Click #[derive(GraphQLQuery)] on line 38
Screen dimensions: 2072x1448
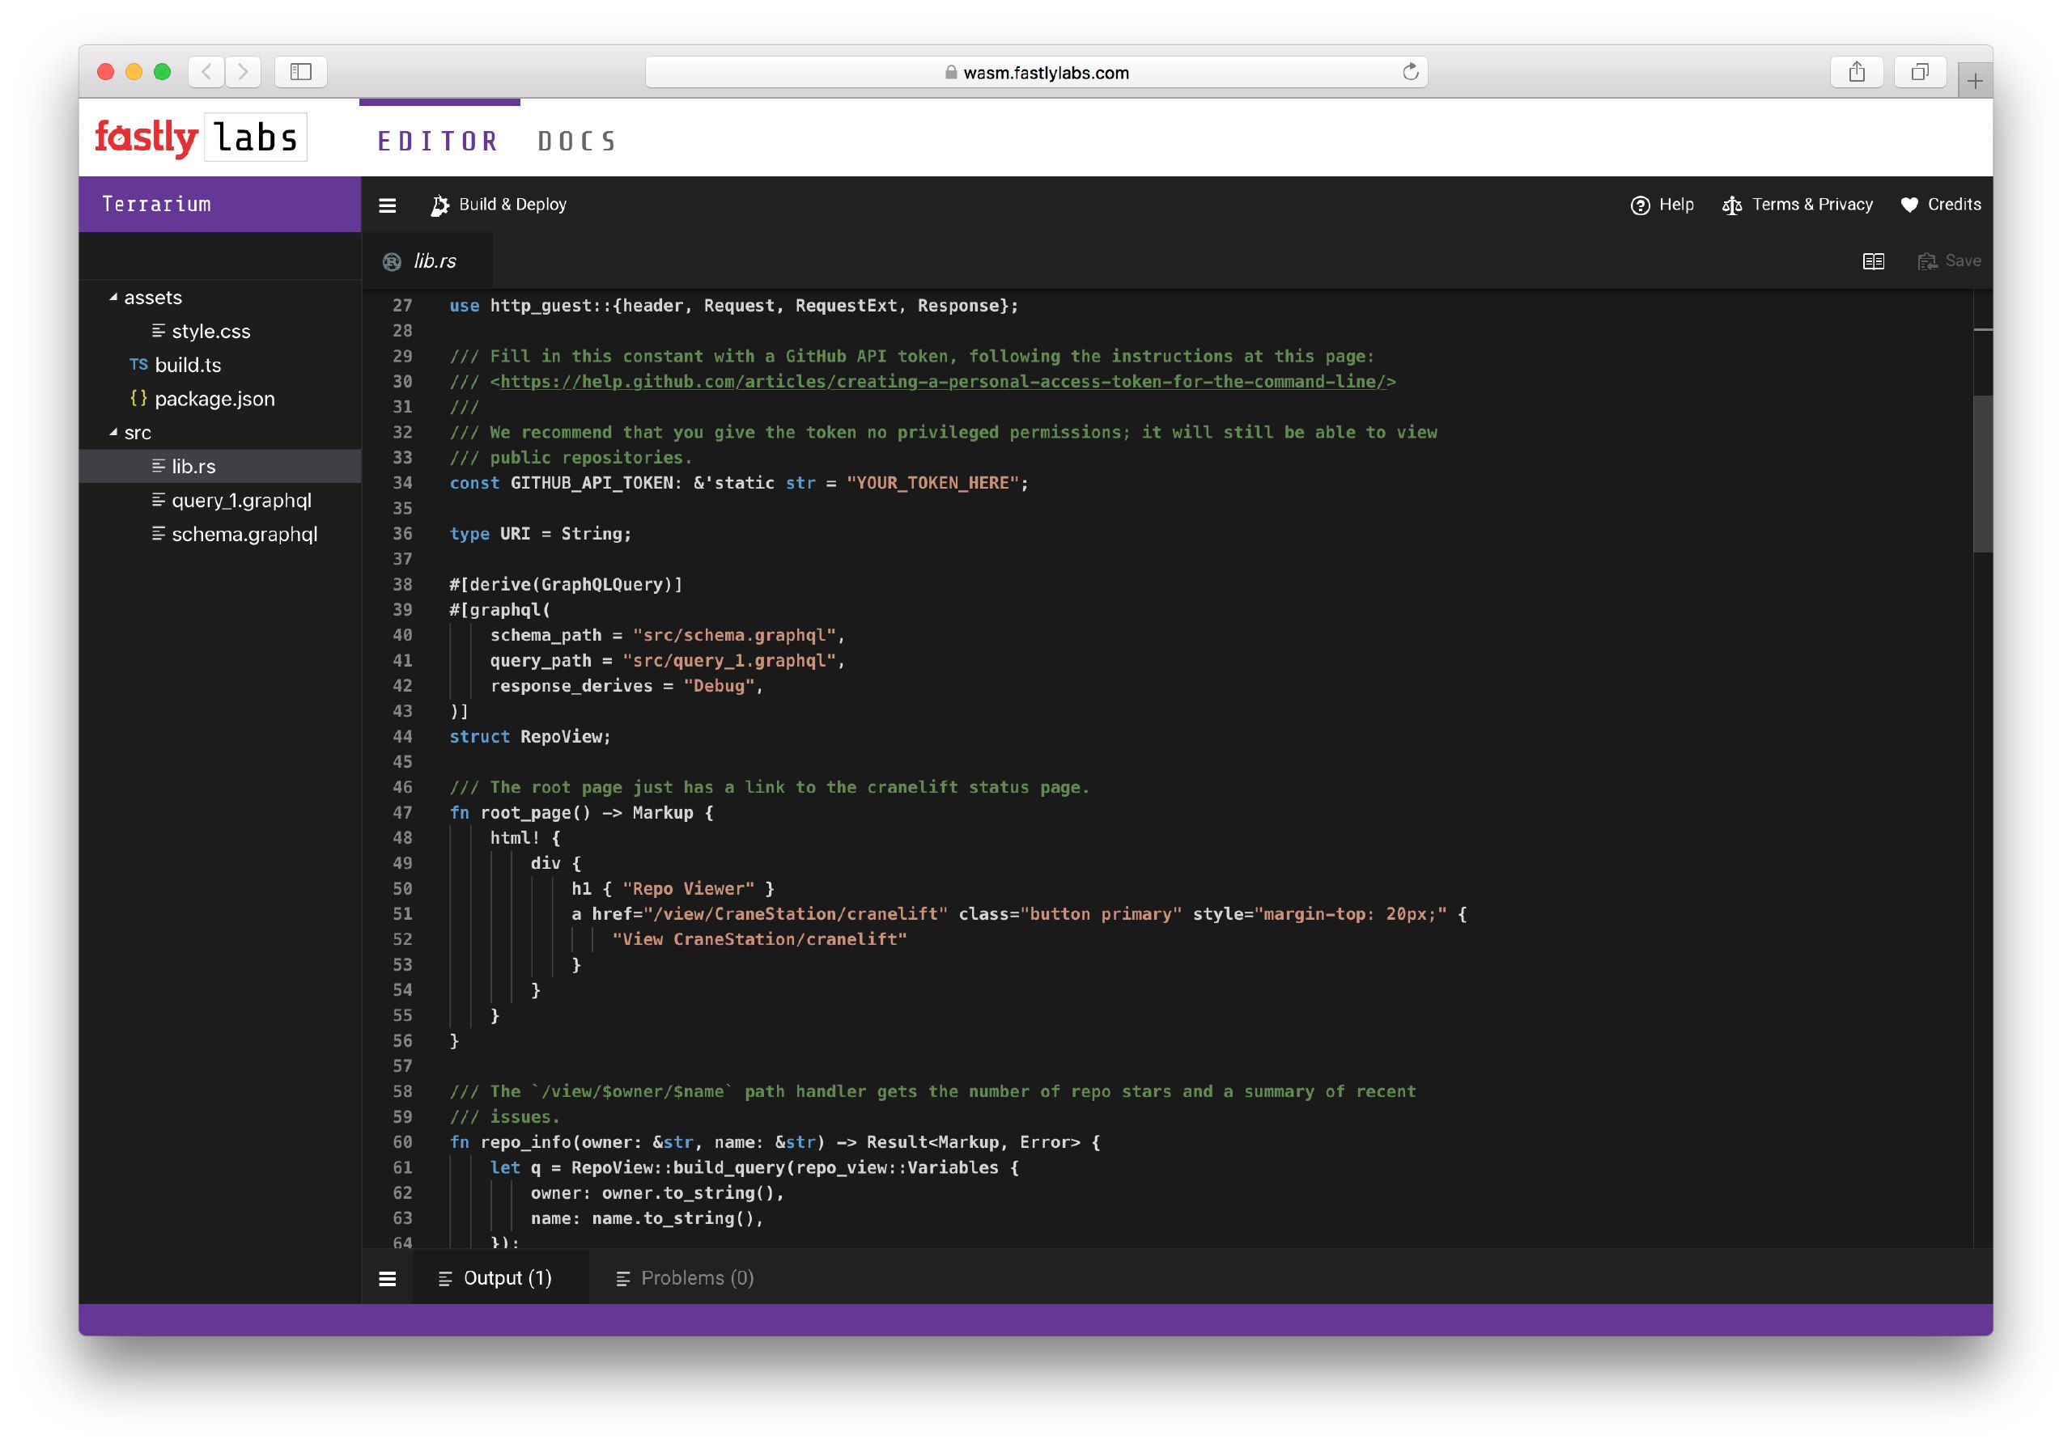[x=566, y=585]
